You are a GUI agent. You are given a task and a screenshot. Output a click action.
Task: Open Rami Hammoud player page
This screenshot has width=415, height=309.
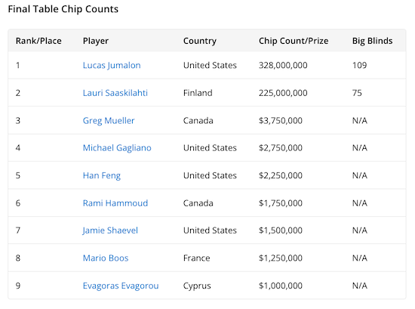click(x=115, y=203)
